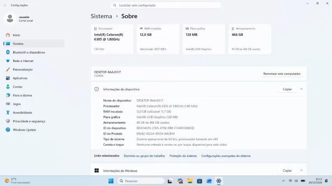Click the Pesquisar taskbar search box

coord(141,181)
